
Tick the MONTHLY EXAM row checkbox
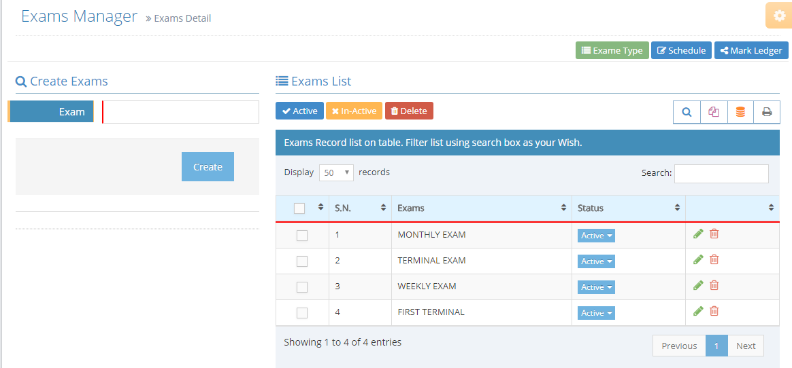(302, 236)
